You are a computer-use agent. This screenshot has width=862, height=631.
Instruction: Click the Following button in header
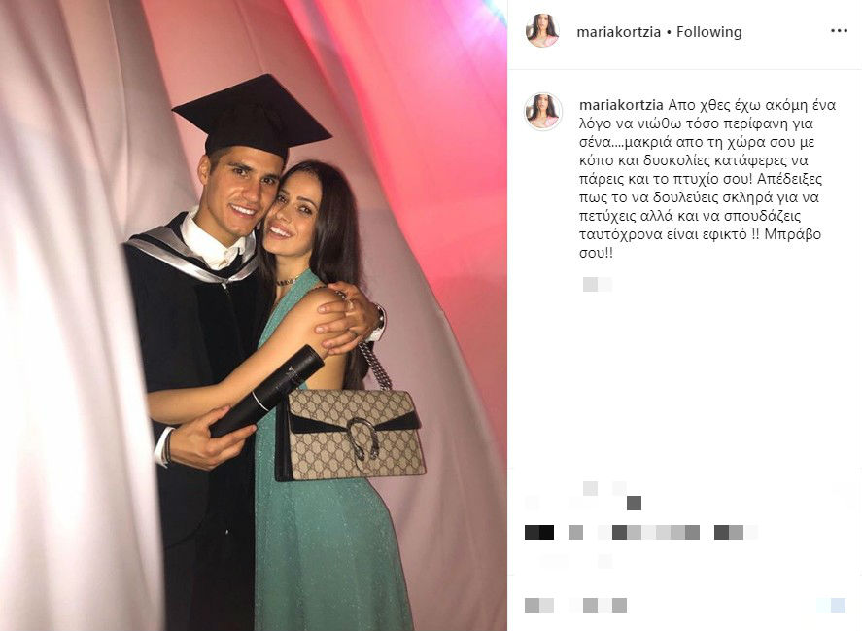tap(708, 32)
